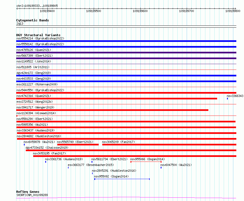
Task: Click nsv3941717 (Wenger2019) label
Action: [35, 107]
